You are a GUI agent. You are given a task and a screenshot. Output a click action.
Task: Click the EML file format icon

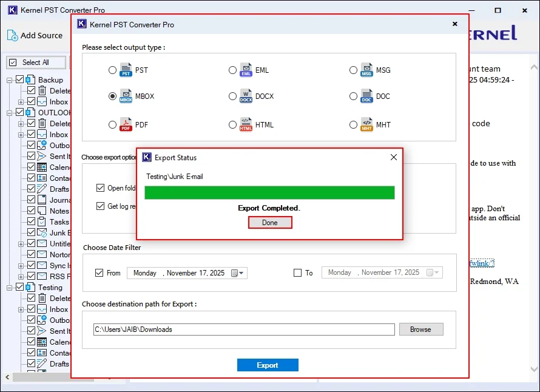pos(246,70)
